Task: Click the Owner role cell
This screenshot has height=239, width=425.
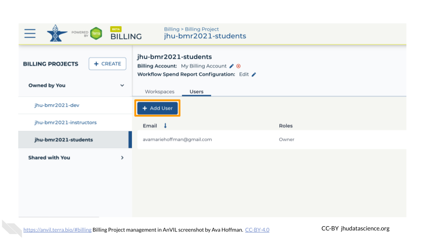Action: [x=286, y=139]
